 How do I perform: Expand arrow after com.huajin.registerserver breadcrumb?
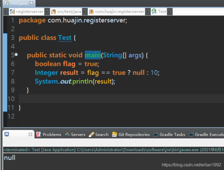[x=148, y=12]
